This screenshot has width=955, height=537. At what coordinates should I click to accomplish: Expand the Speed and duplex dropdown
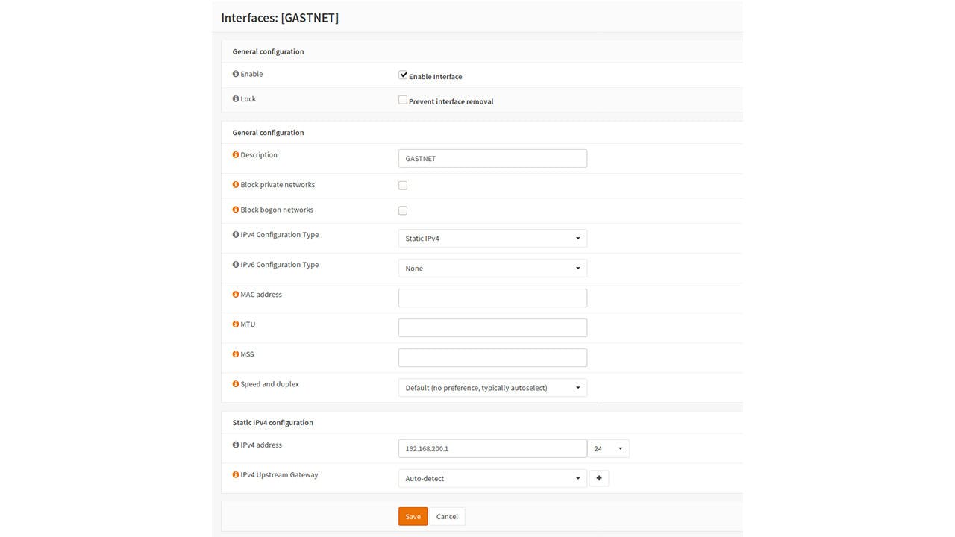pos(492,388)
